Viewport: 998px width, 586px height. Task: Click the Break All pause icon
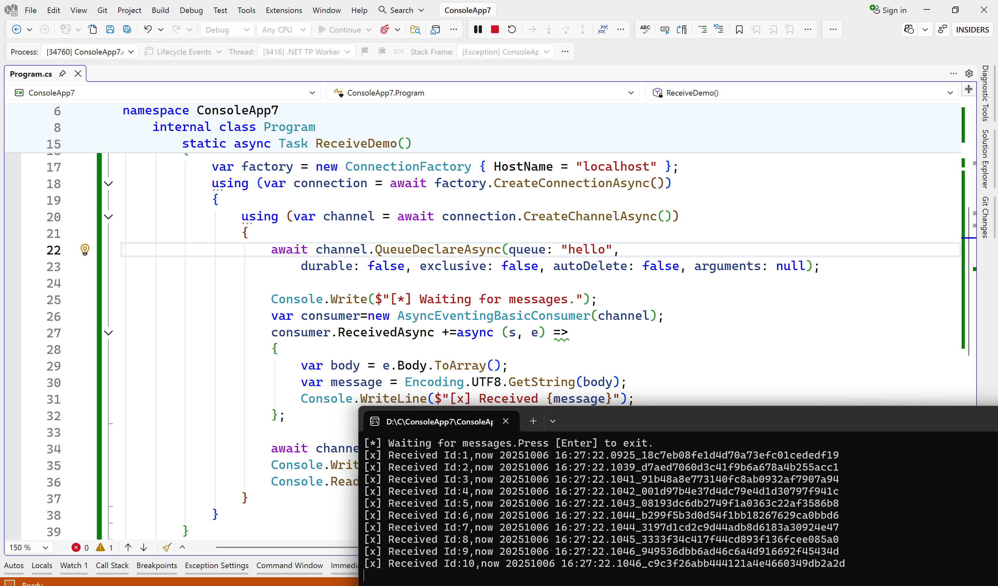(478, 29)
